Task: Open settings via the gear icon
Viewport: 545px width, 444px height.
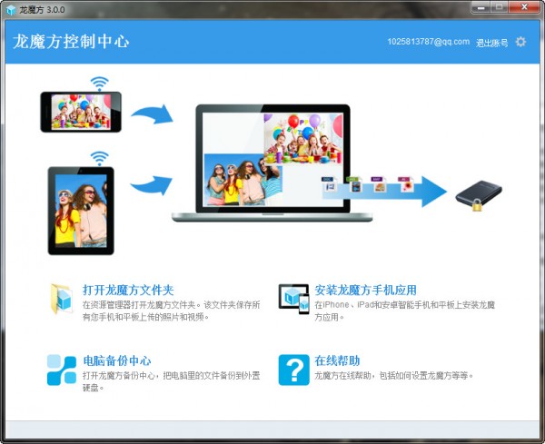Action: click(x=520, y=42)
